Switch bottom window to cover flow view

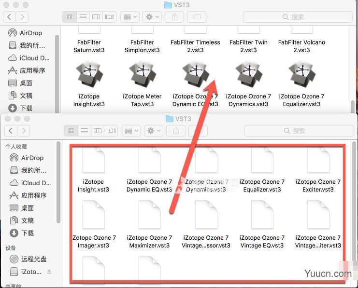pos(111,131)
